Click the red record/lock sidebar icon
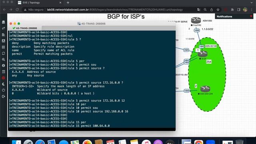This screenshot has height=144, width=256. [4, 78]
